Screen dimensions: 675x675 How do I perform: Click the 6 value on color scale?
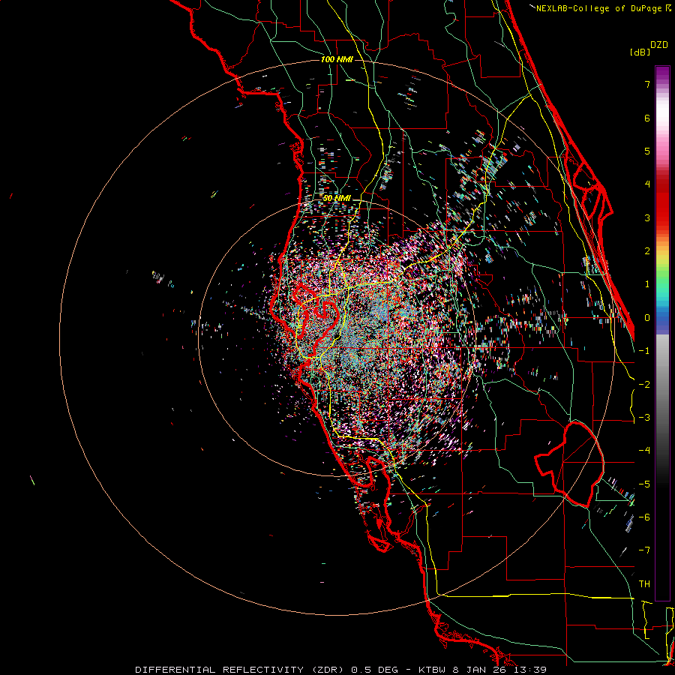pyautogui.click(x=647, y=118)
